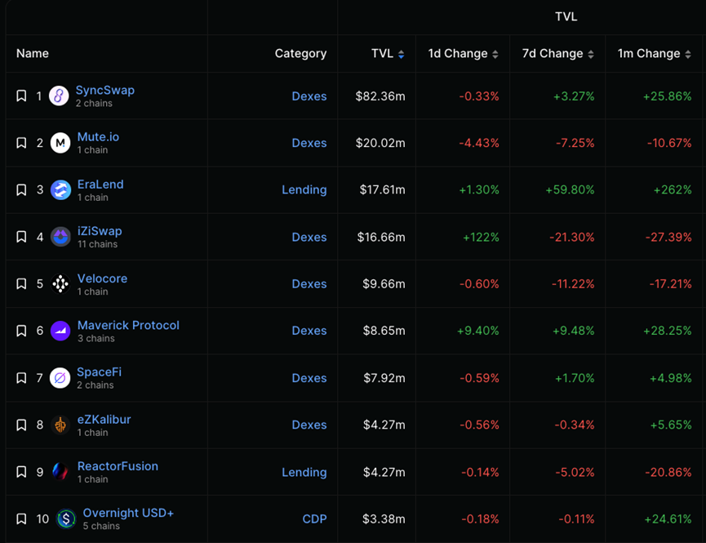Toggle bookmark for SyncSwap row

pyautogui.click(x=22, y=96)
